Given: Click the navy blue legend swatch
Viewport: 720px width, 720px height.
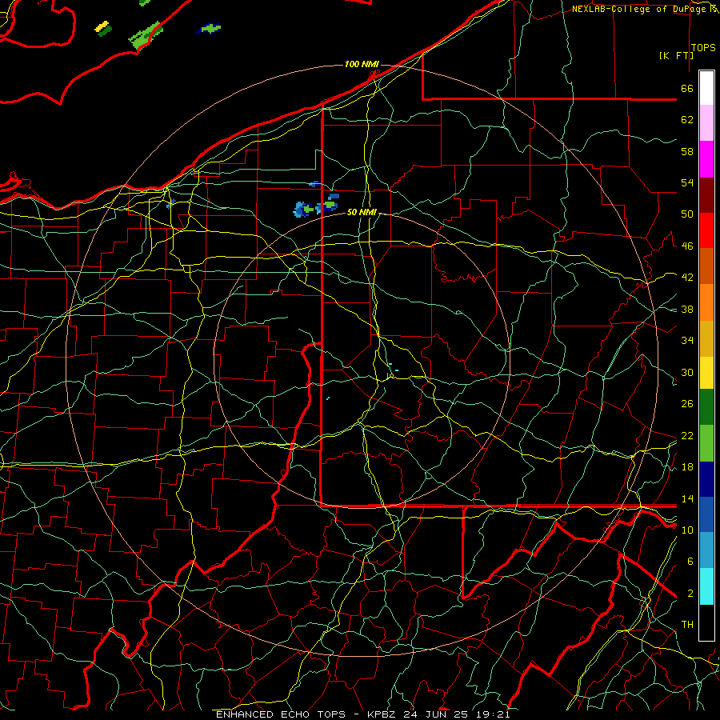Looking at the screenshot, I should (706, 479).
